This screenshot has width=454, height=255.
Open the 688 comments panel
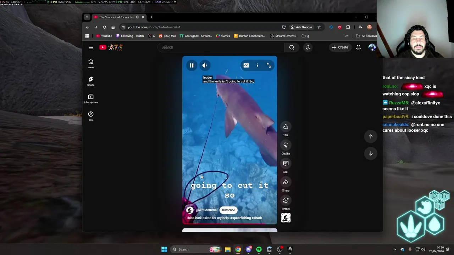coord(286,164)
